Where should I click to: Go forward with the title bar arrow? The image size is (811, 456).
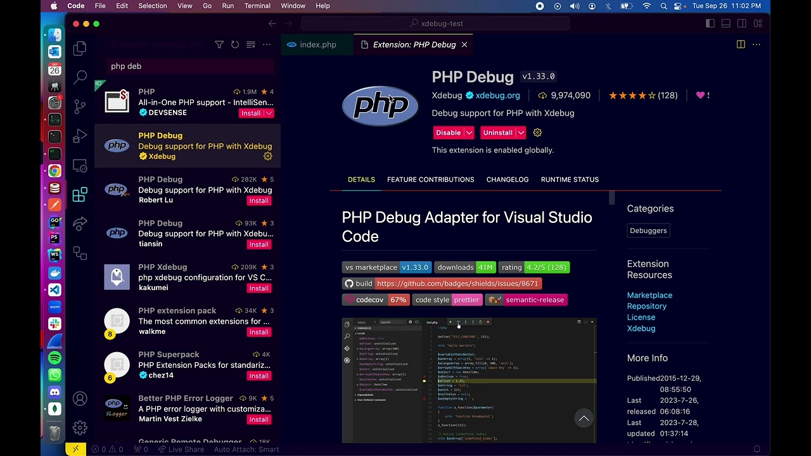pyautogui.click(x=290, y=23)
